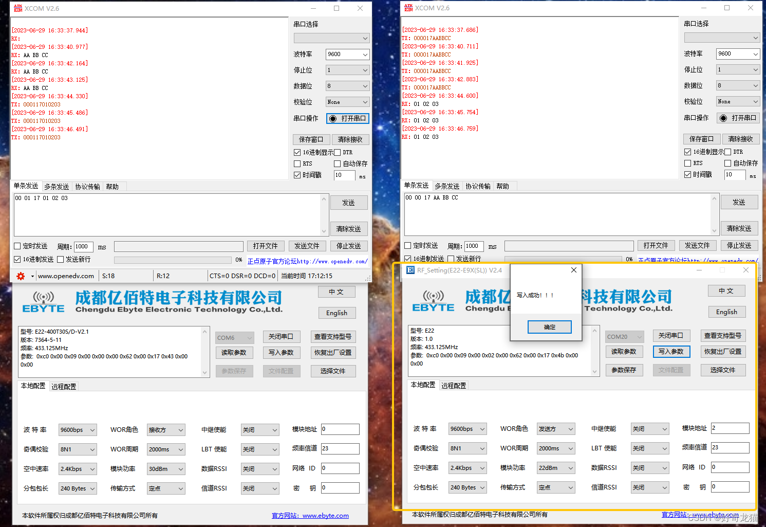Click 打开串口 button in left XCOM window

pos(348,118)
